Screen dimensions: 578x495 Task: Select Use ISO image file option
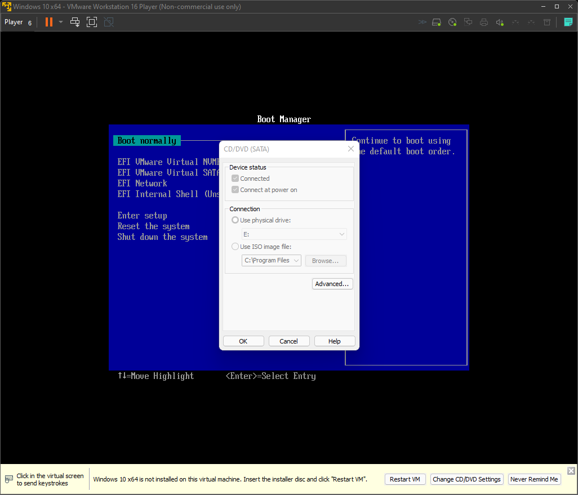(235, 247)
